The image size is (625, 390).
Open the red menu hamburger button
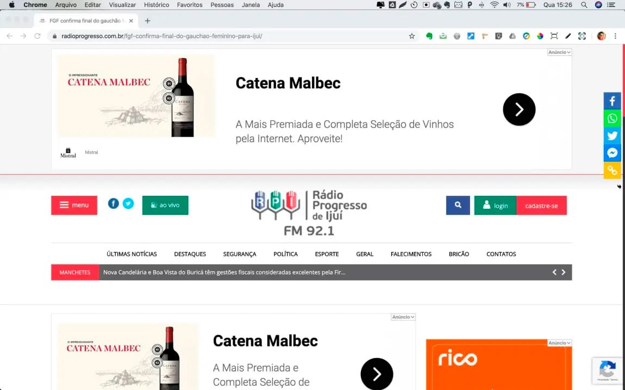tap(74, 206)
